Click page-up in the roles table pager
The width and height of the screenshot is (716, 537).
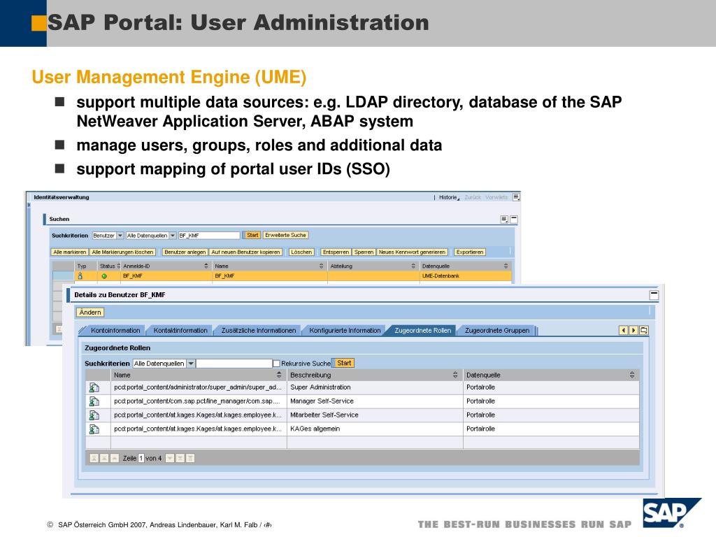click(x=104, y=458)
